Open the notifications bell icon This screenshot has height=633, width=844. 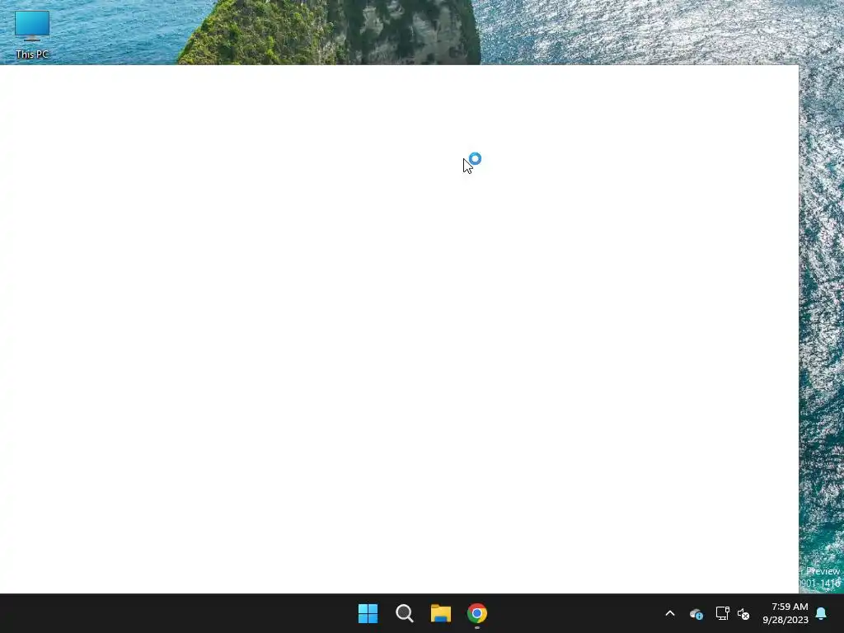(x=822, y=613)
